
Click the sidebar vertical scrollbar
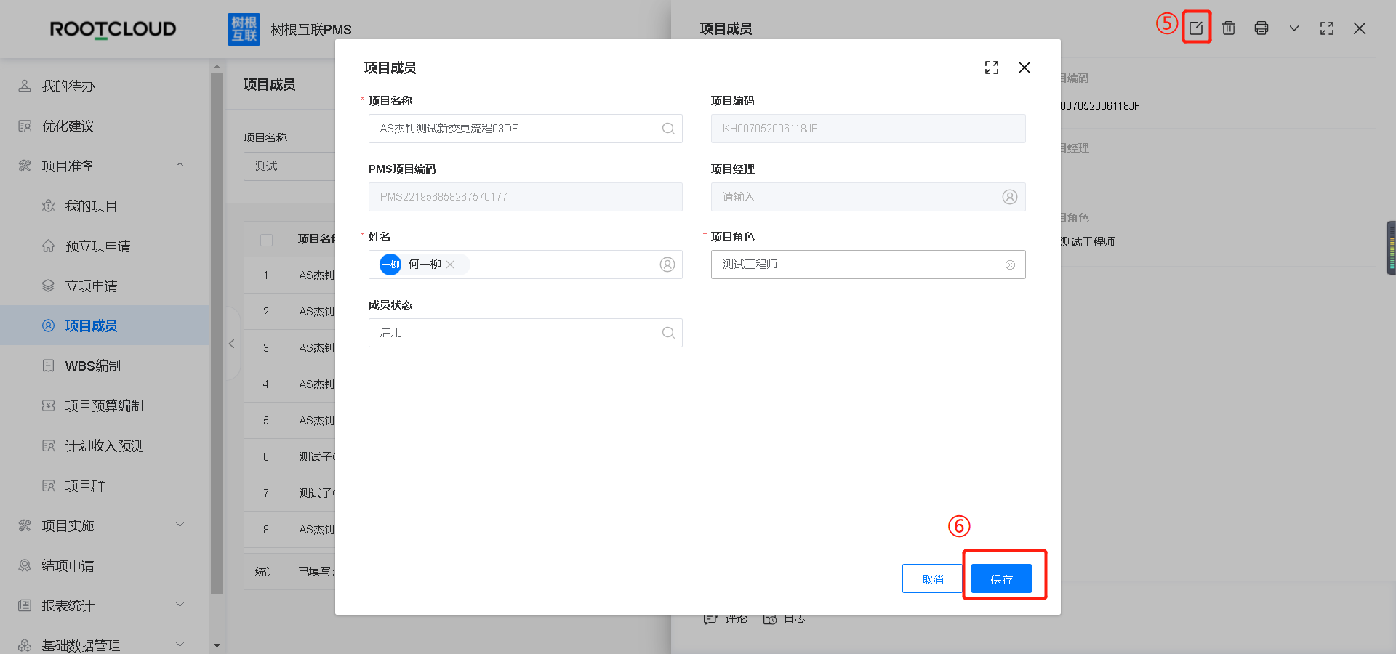(x=217, y=334)
